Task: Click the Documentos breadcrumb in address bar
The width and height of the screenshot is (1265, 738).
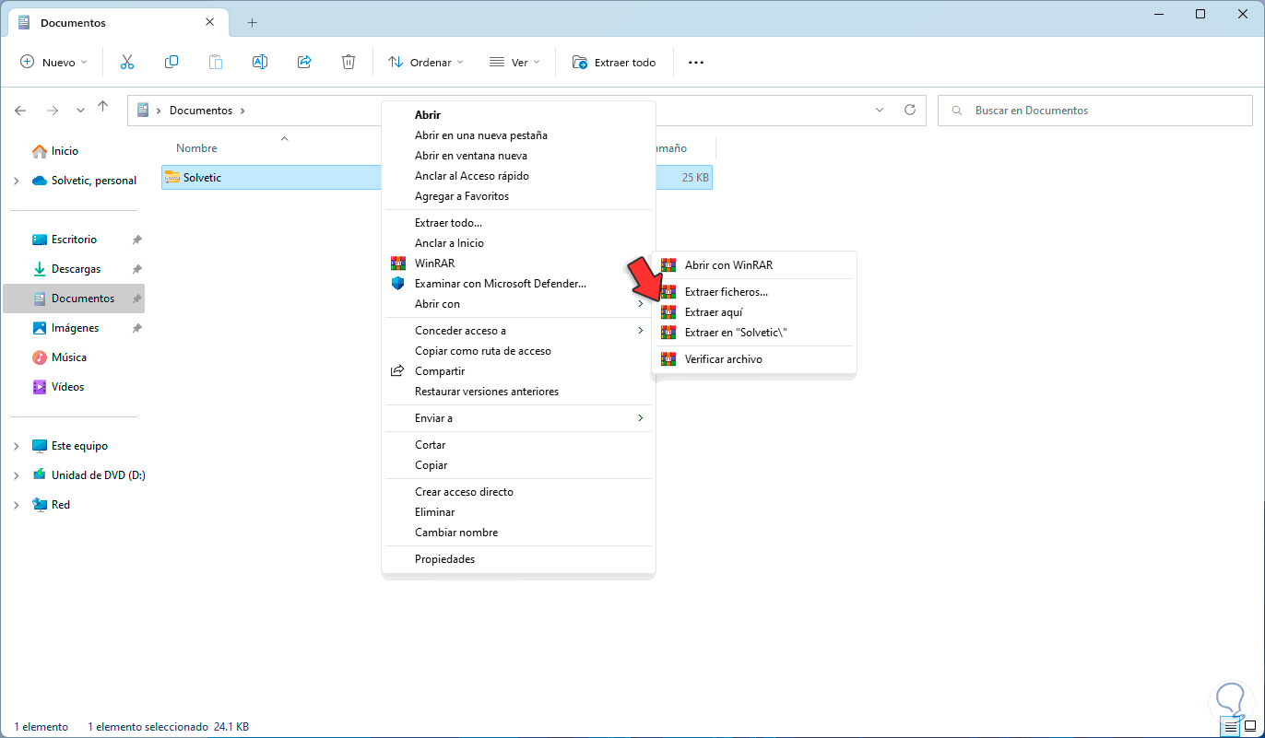Action: 201,111
